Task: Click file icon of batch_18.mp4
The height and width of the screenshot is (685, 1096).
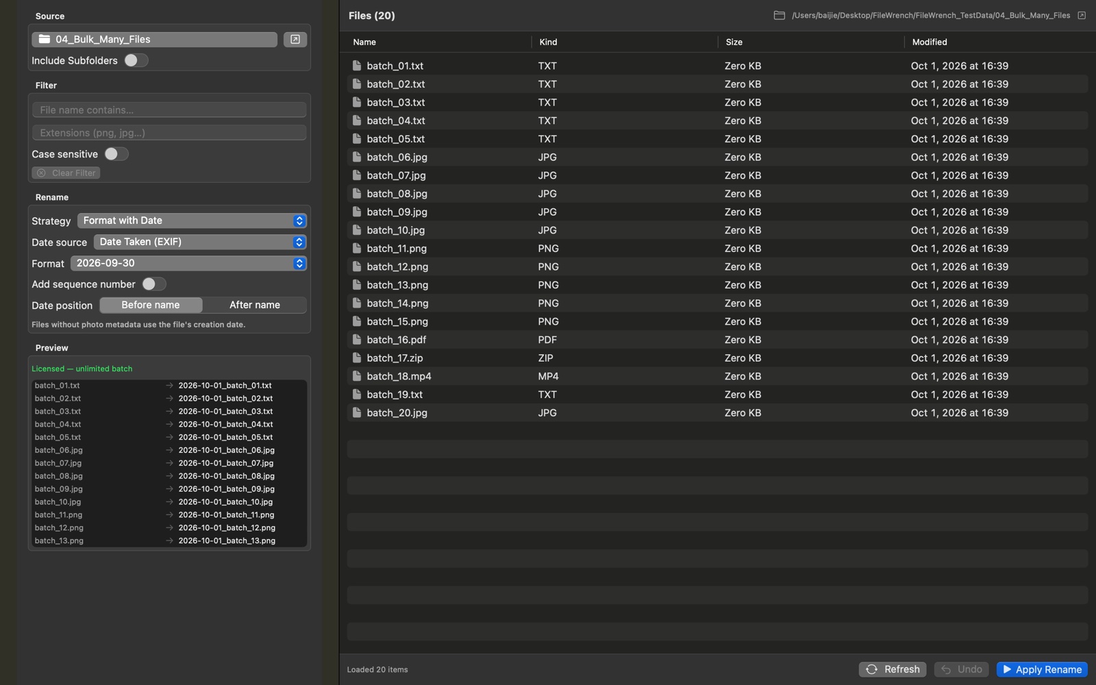Action: [356, 376]
